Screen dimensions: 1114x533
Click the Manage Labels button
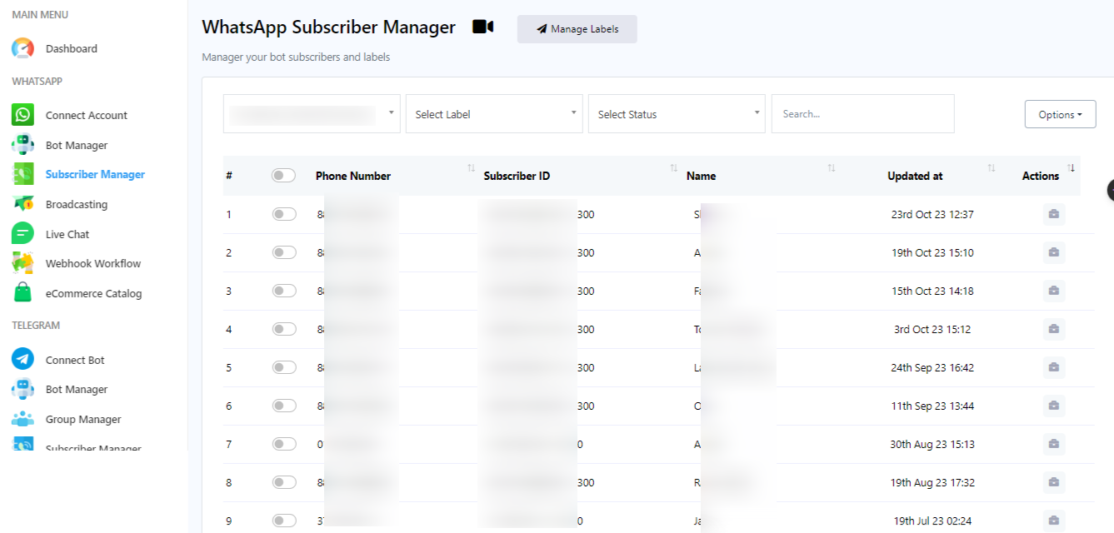tap(577, 29)
